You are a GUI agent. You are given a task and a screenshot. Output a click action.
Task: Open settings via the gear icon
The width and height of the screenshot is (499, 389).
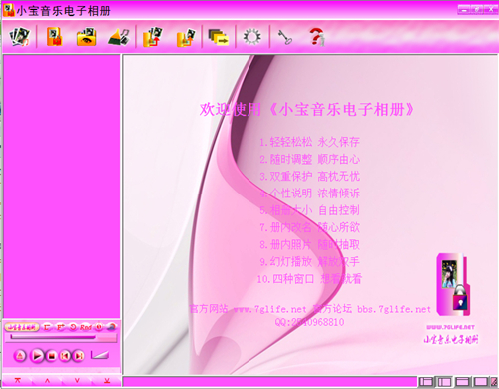click(x=252, y=37)
